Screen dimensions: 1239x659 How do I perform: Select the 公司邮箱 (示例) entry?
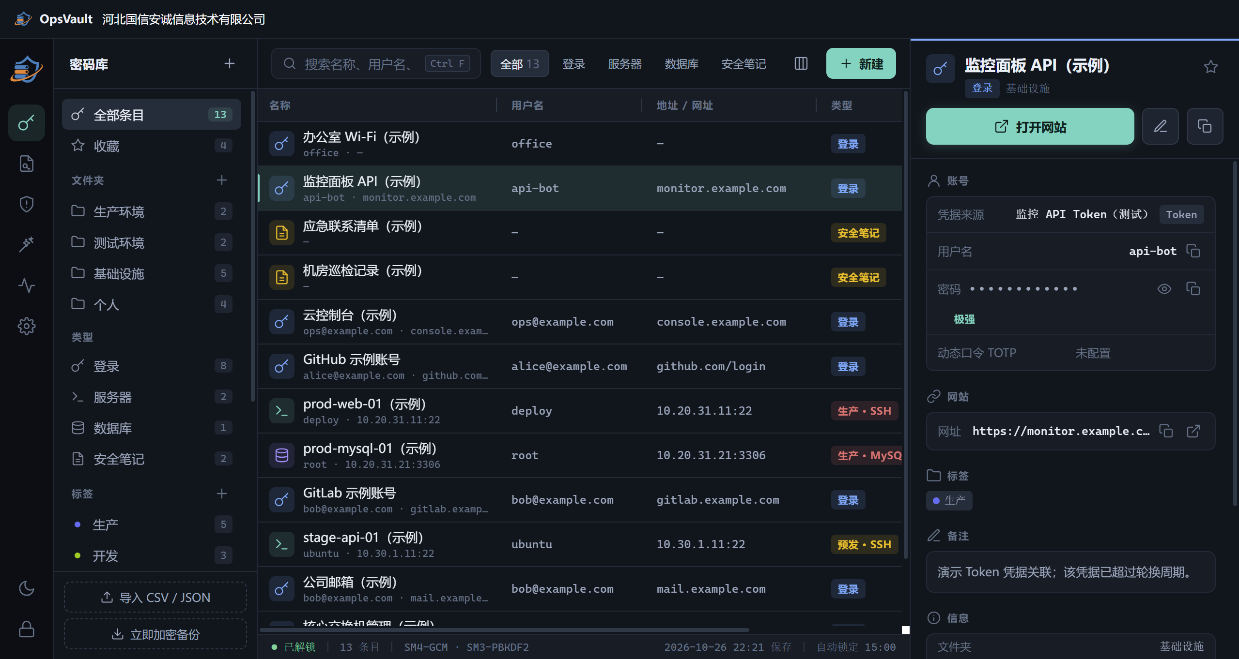(x=579, y=589)
